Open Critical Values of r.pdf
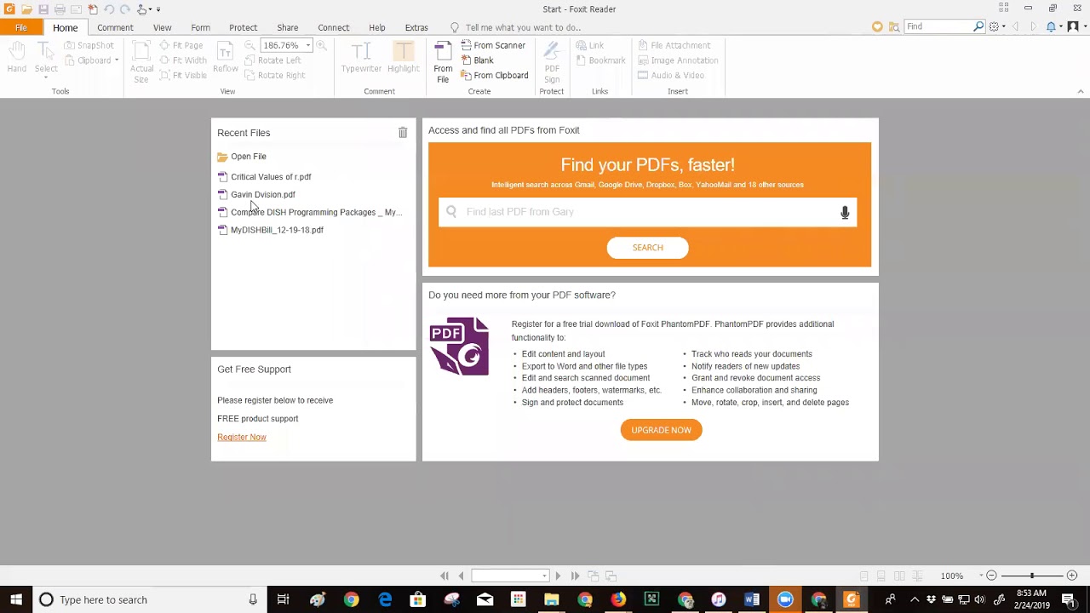 click(x=265, y=177)
